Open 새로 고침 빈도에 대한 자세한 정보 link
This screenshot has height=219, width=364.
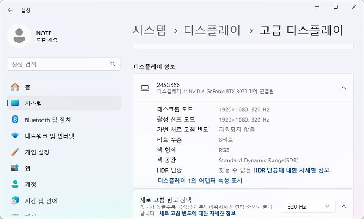[x=198, y=214]
